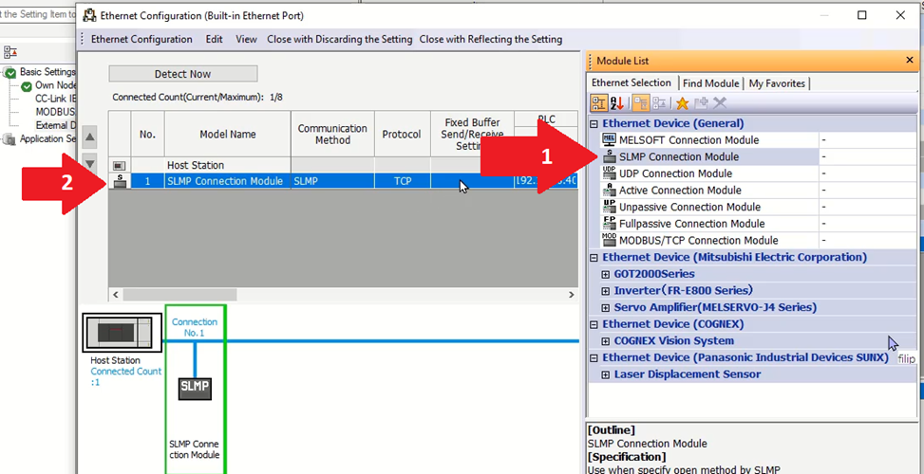
Task: Collapse Ethernet Device (COGNEX) group
Action: point(594,324)
